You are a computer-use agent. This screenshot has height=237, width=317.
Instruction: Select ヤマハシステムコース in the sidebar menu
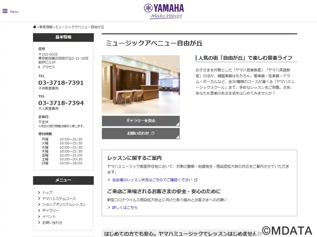coord(59,199)
